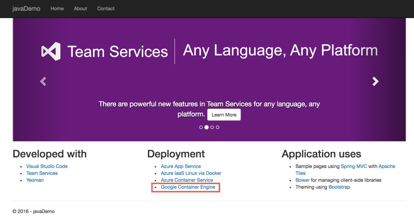The width and height of the screenshot is (414, 220).
Task: Click the Any Language, Any Platform banner text
Action: click(280, 51)
